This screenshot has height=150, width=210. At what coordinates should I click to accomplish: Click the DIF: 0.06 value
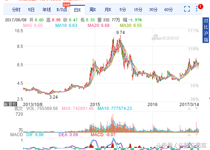35,134
